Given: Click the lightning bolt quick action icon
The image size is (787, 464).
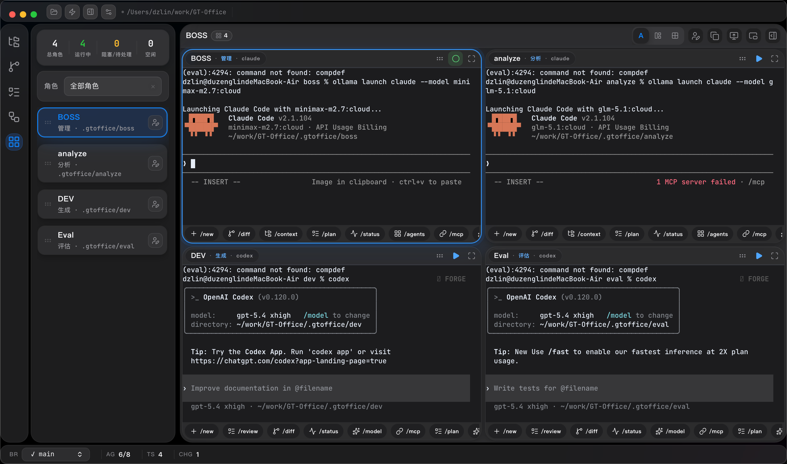Looking at the screenshot, I should click(72, 12).
